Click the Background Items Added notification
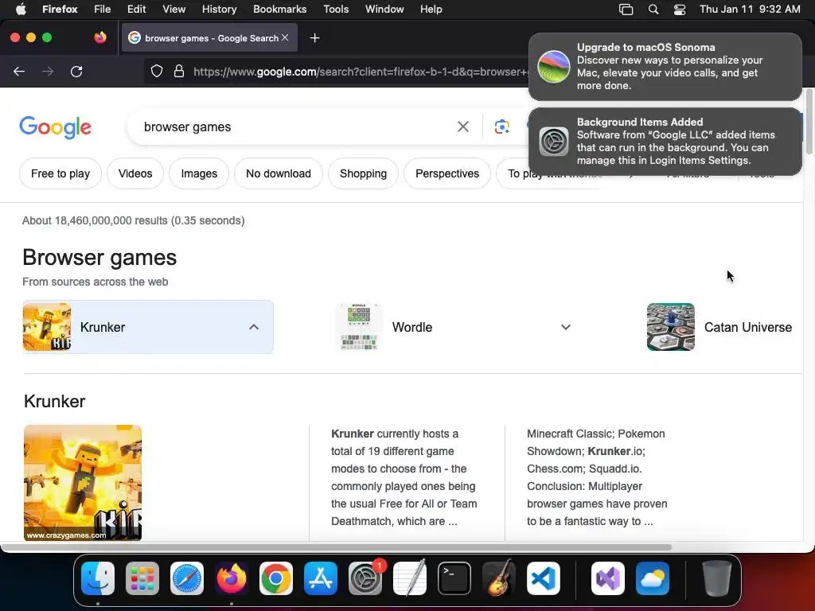The image size is (815, 611). click(665, 142)
